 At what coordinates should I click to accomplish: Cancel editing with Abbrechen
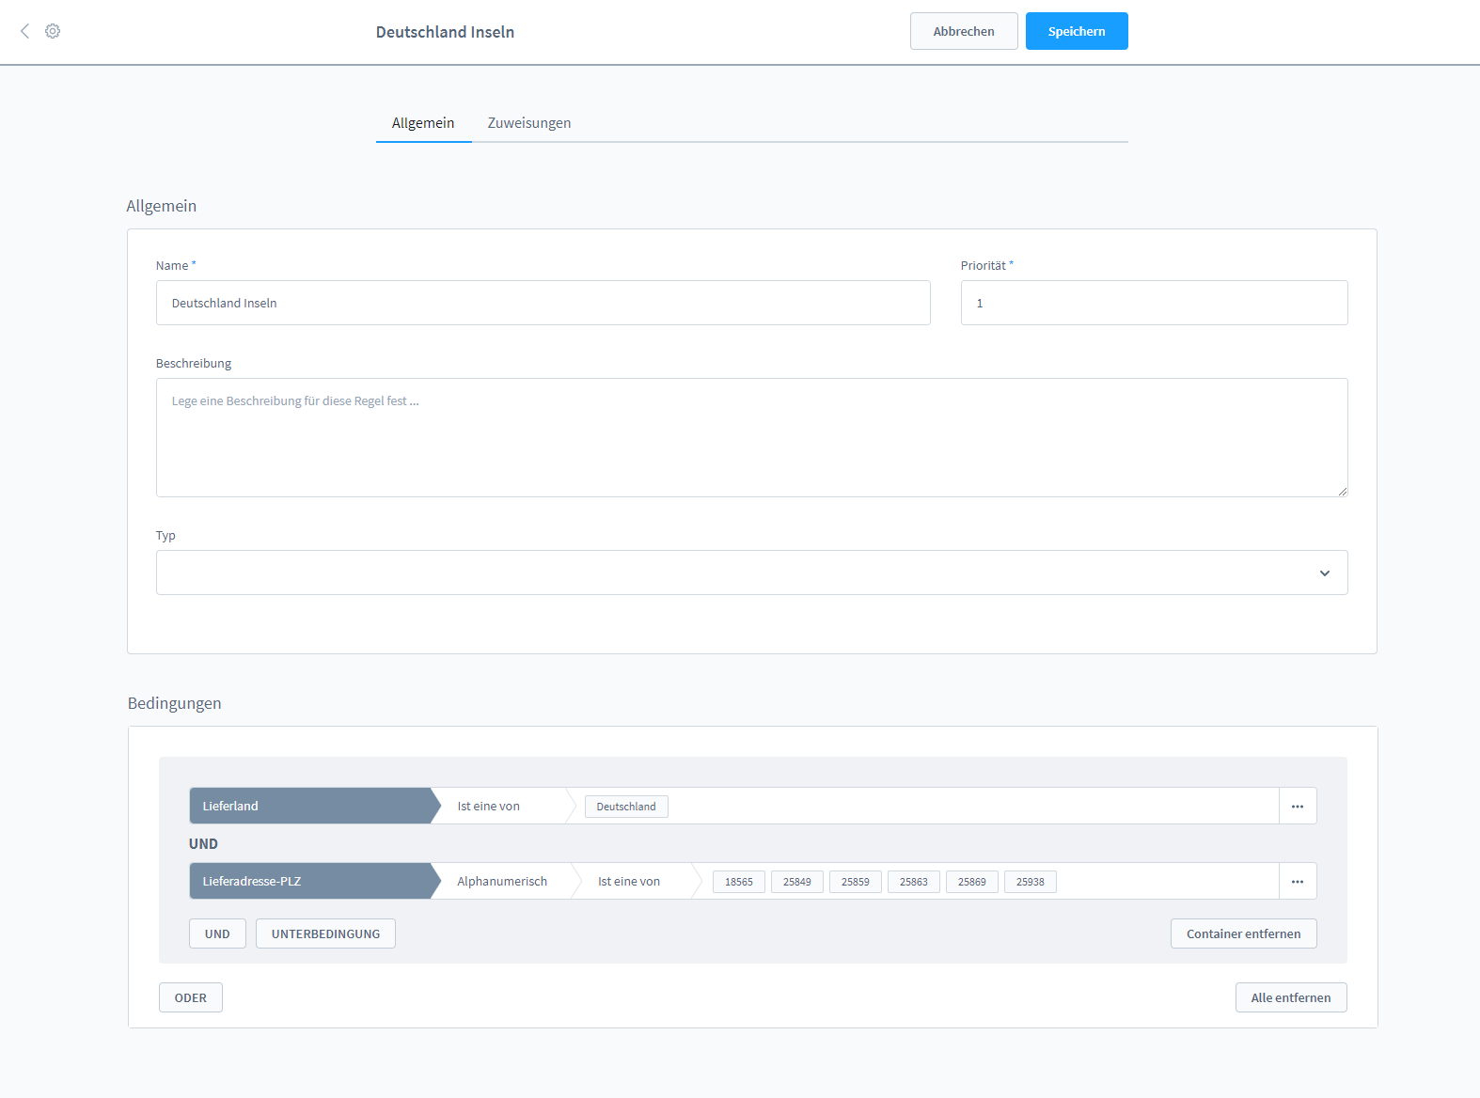tap(963, 31)
